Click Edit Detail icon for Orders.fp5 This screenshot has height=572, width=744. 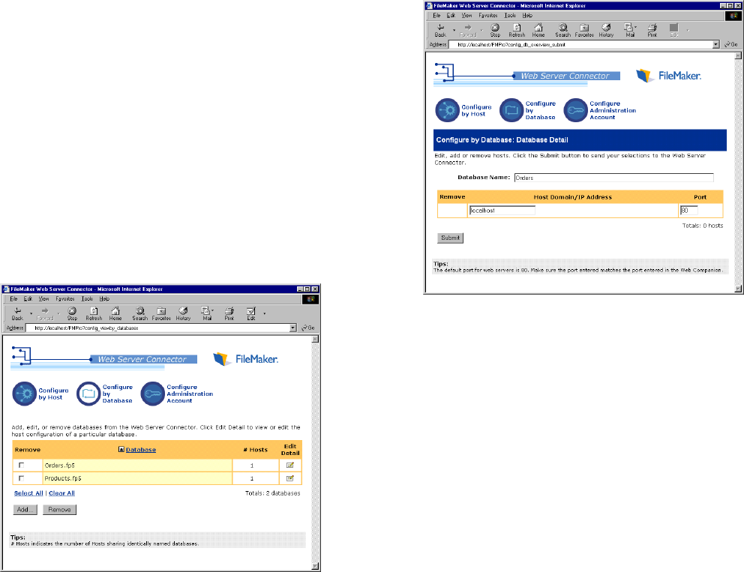[290, 466]
